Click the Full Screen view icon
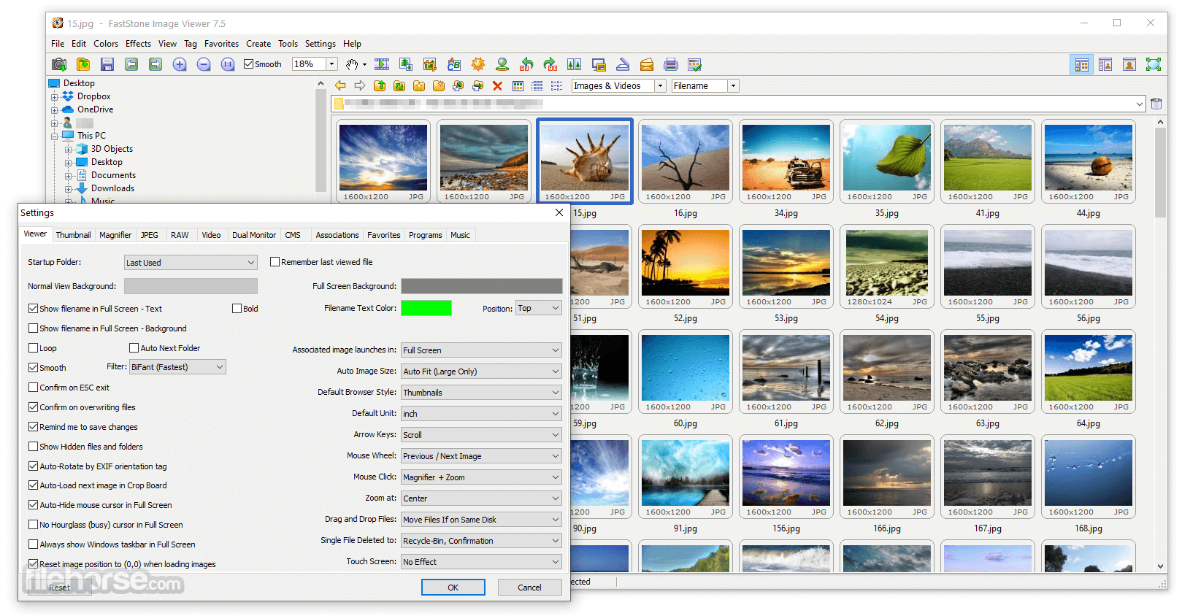Screen dimensions: 1182x616 [x=1154, y=64]
